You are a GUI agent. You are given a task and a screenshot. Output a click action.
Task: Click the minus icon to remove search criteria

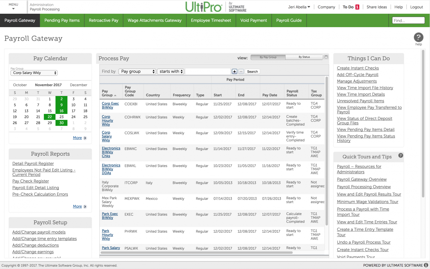pos(241,71)
